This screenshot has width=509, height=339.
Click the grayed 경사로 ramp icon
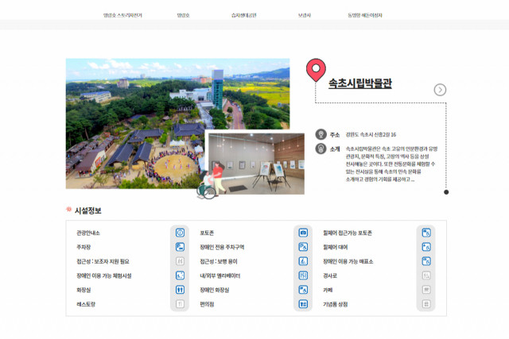426,275
